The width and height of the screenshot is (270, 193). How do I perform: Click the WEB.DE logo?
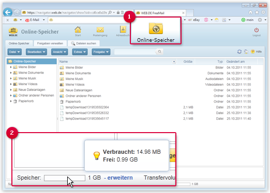(13, 31)
